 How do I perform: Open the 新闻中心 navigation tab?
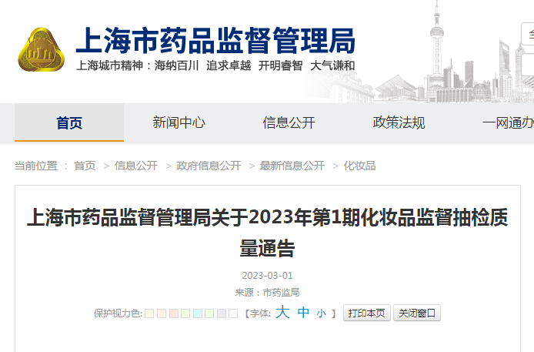(x=179, y=122)
